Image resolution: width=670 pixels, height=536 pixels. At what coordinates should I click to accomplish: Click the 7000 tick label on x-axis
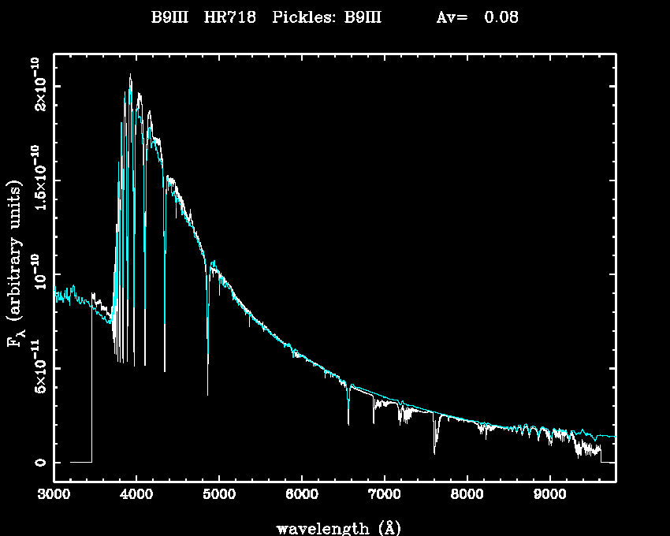(385, 495)
